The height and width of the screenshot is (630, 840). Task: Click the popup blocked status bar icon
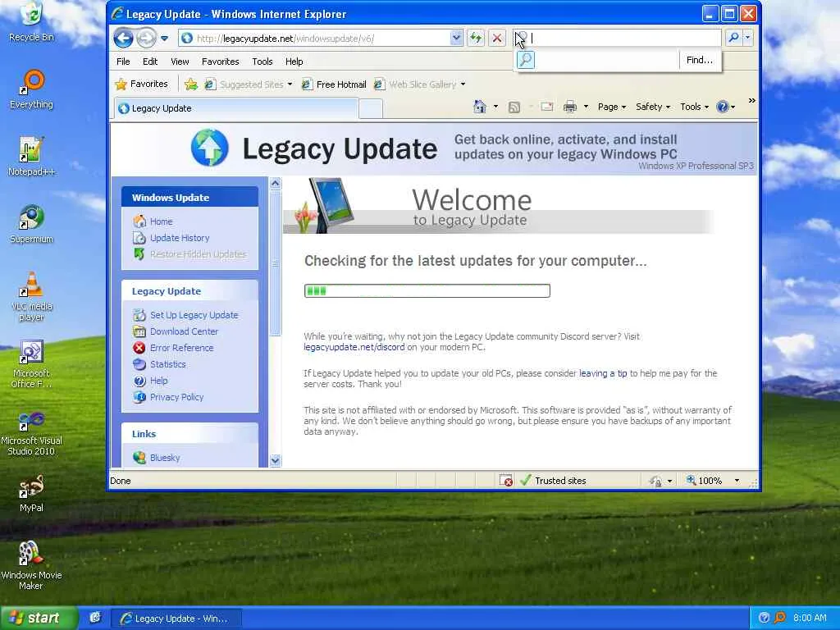coord(505,481)
